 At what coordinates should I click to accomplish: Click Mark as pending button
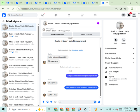click(57, 34)
